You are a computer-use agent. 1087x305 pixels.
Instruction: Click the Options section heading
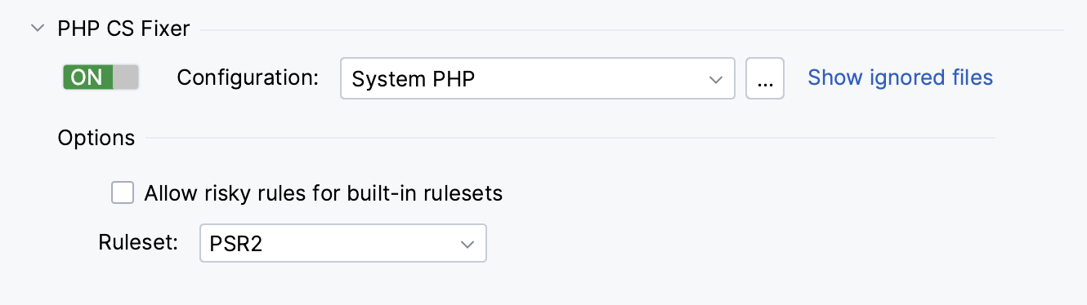point(96,138)
